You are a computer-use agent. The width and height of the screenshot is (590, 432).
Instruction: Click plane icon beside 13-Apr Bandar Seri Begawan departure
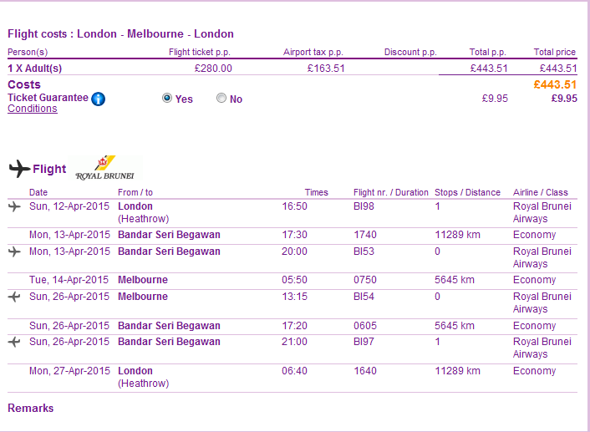[14, 252]
